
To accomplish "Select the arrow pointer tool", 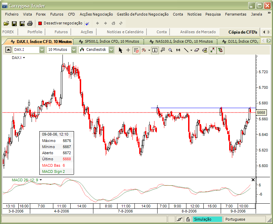I will [120, 50].
